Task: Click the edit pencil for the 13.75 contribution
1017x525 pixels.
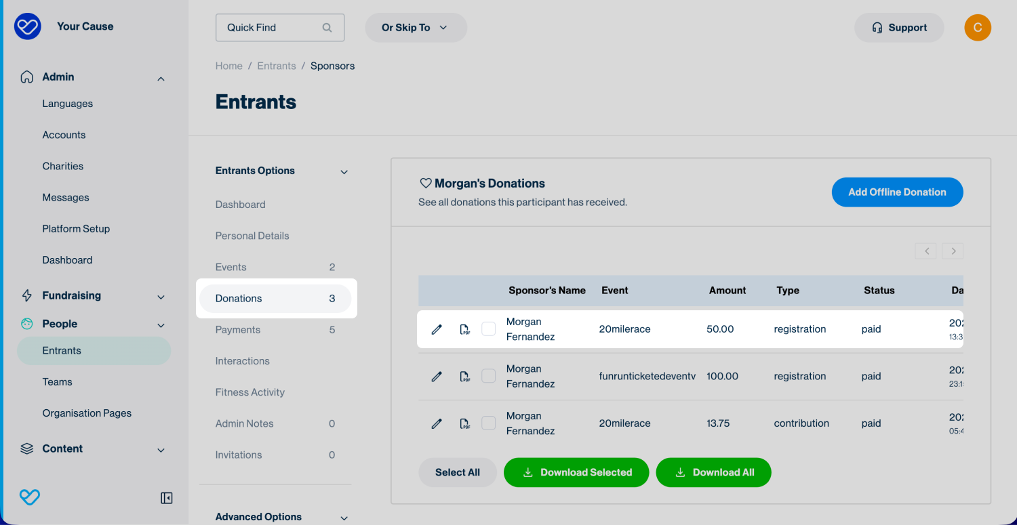Action: tap(437, 423)
